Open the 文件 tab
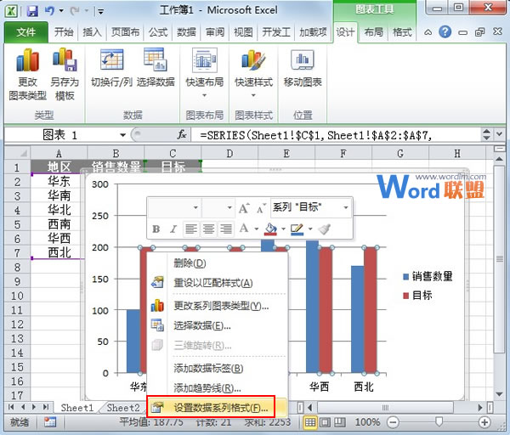The image size is (510, 435). 26,32
